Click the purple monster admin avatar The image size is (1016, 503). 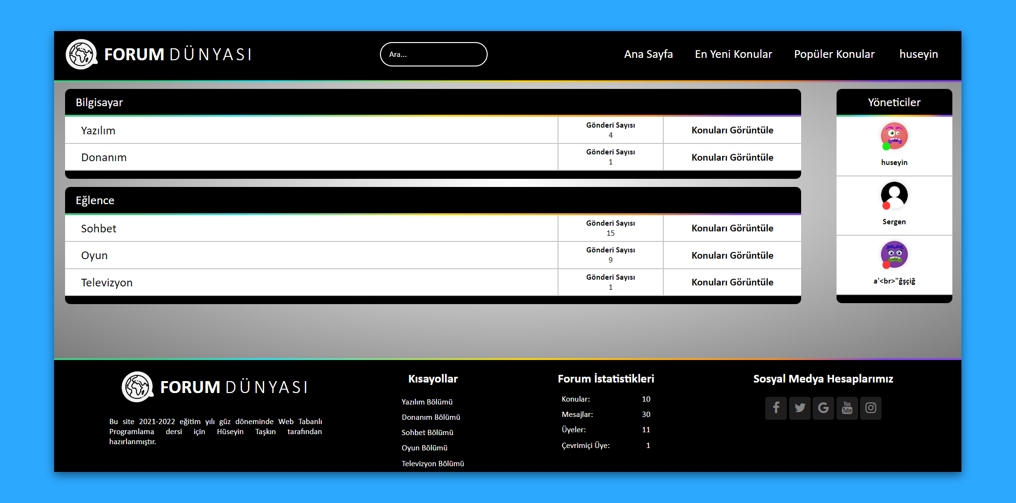[x=894, y=255]
